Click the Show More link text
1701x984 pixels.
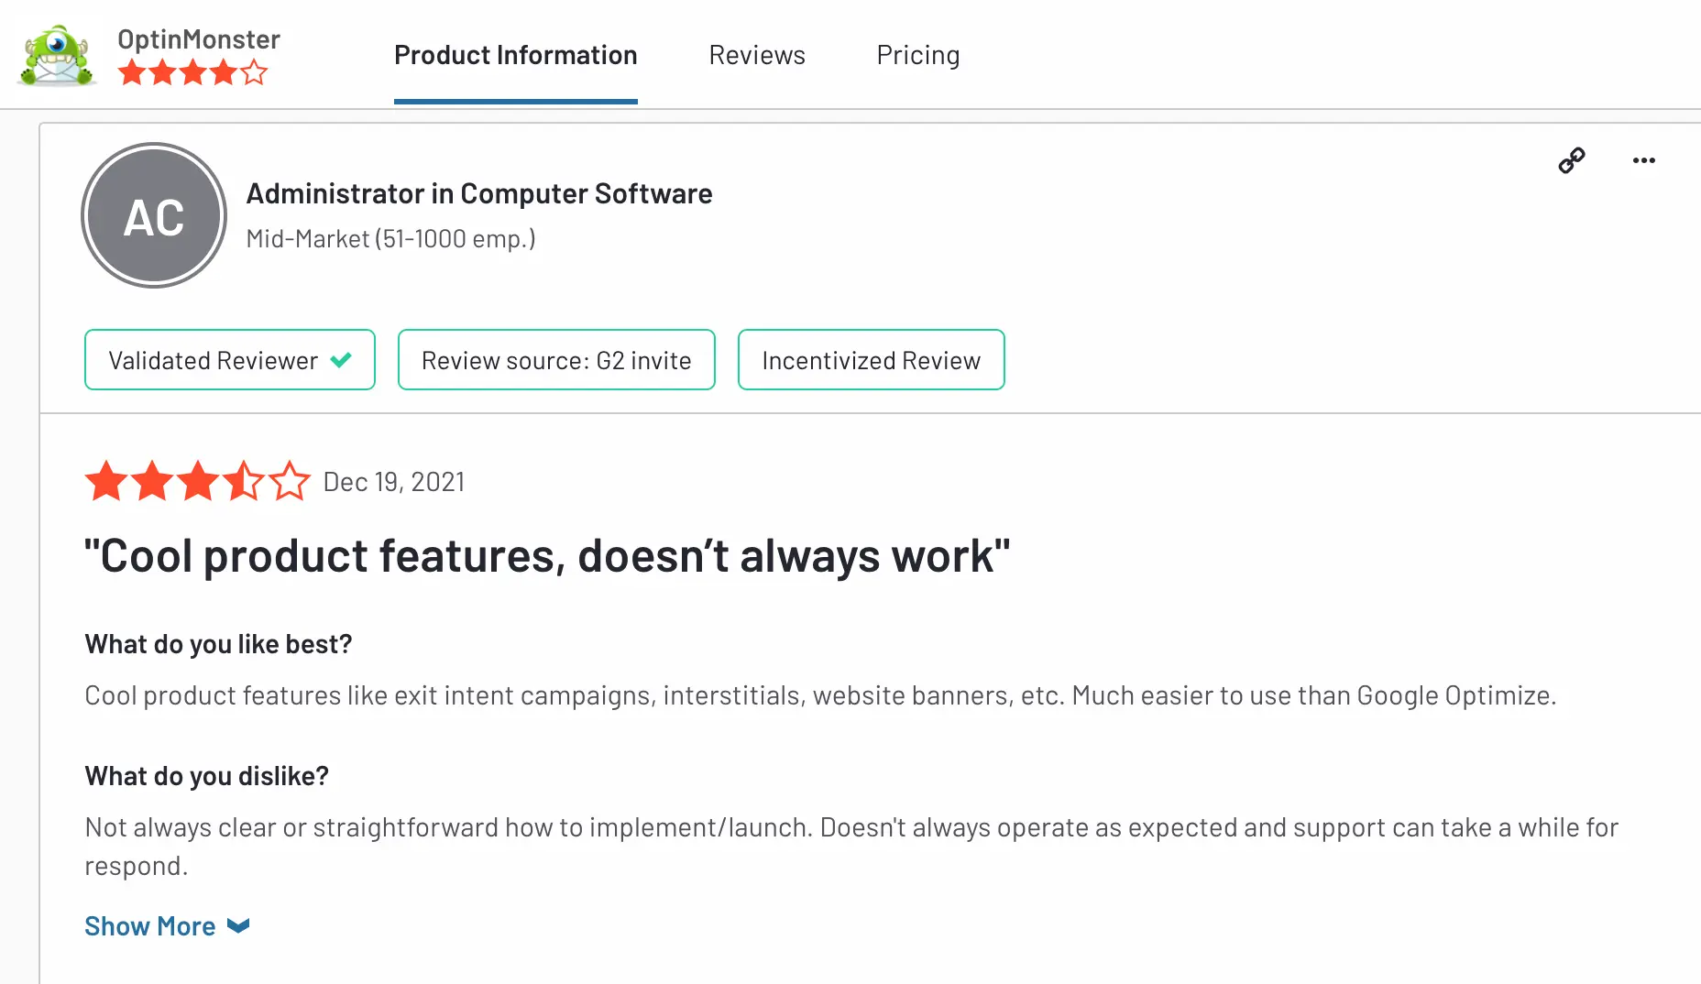(150, 926)
